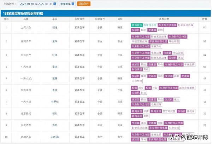Select the 一汽丰田 brand cell
212x144 pixels.
pos(26,102)
